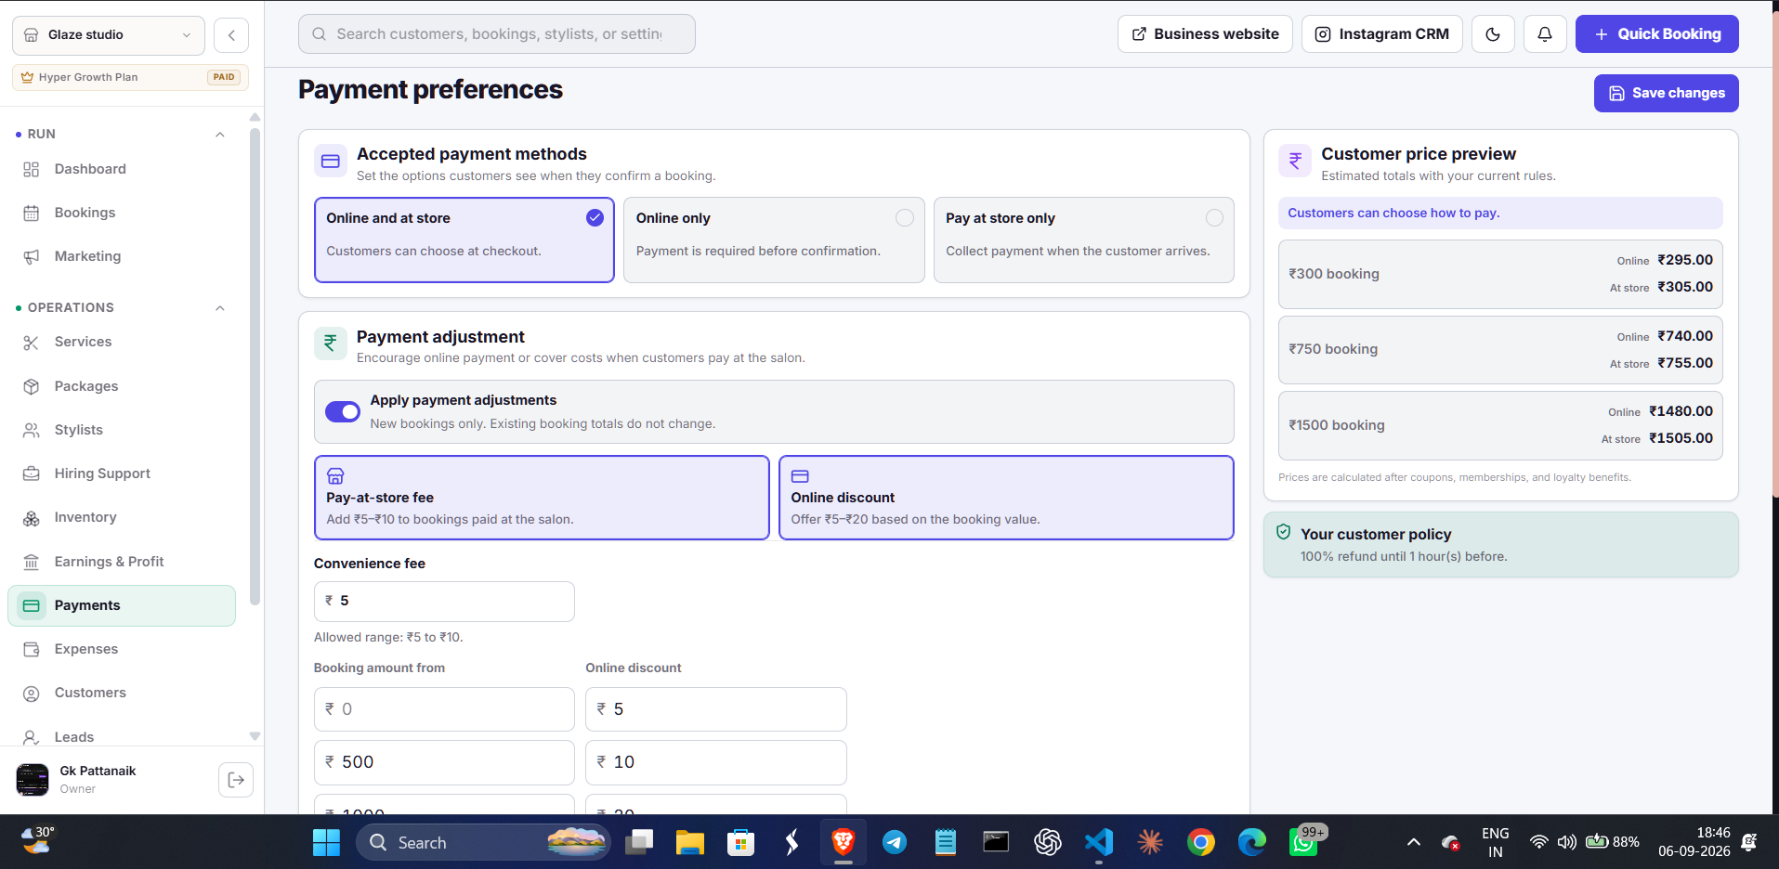Open the Glaze studio dropdown
Image resolution: width=1779 pixels, height=869 pixels.
pyautogui.click(x=109, y=35)
